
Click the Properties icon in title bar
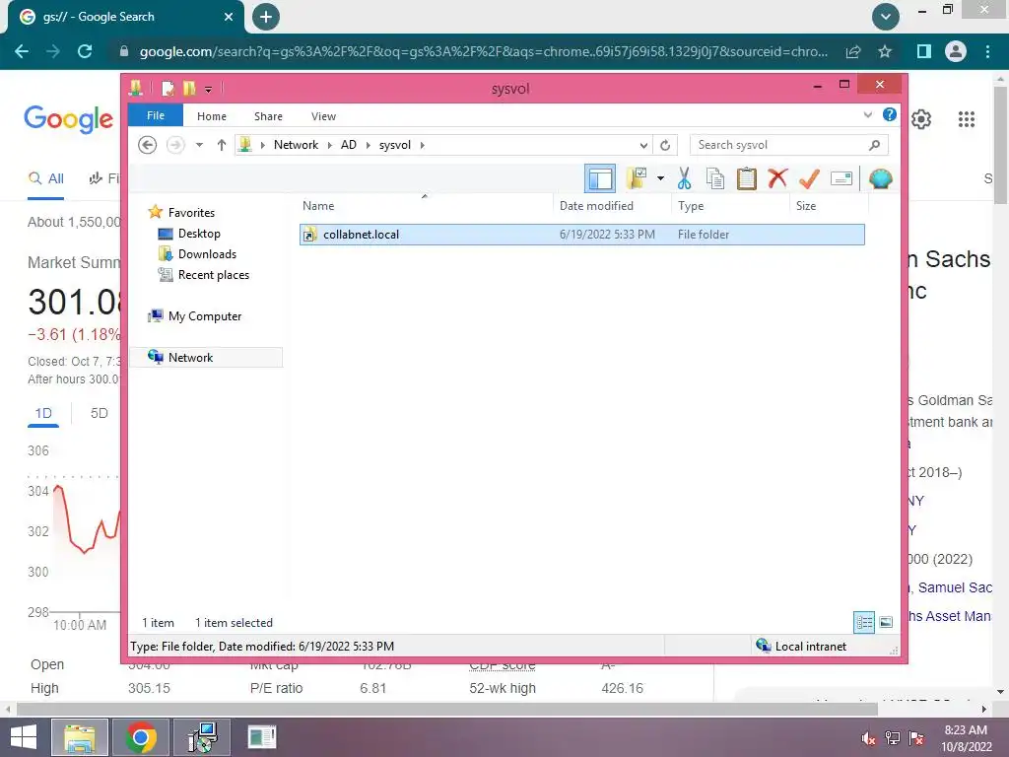click(x=168, y=88)
